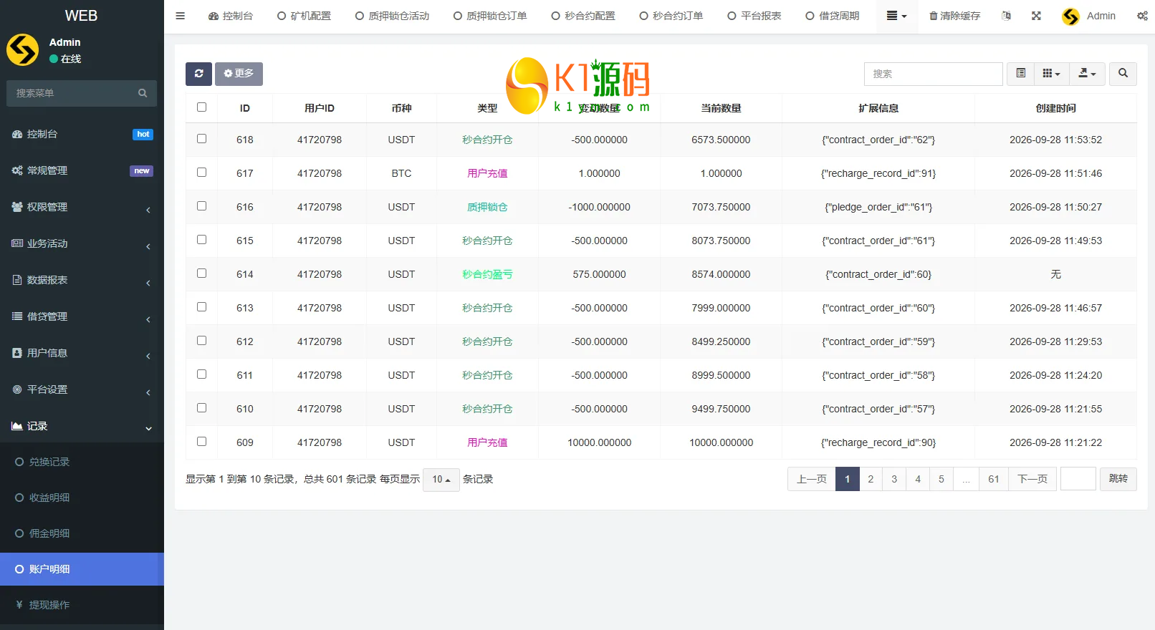Screen dimensions: 1155x630
Task: Select 账户明细 in the sidebar
Action: [82, 569]
